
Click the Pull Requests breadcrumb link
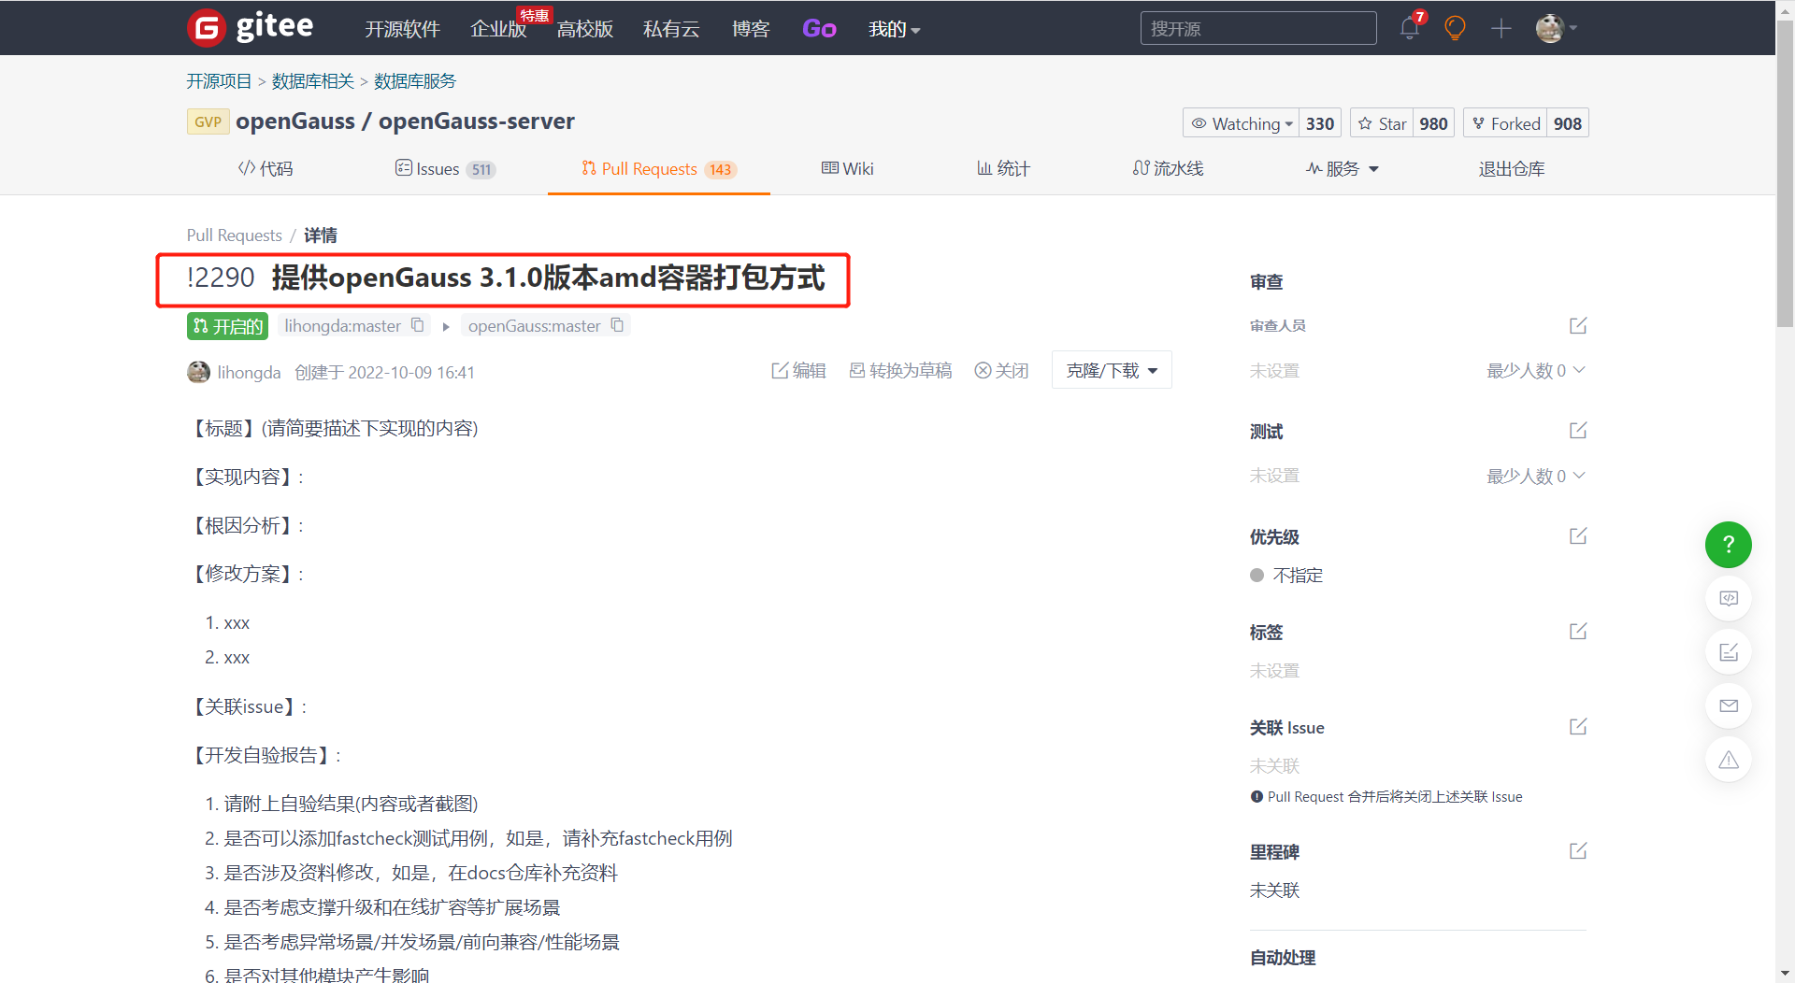click(234, 235)
